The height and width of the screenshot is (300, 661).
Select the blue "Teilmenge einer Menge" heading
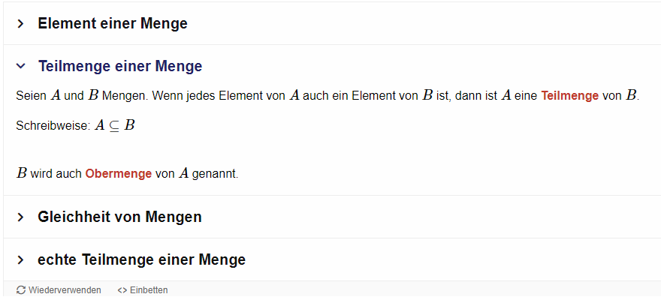(x=120, y=67)
